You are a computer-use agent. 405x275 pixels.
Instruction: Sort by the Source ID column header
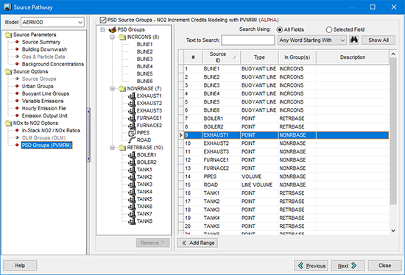point(222,57)
